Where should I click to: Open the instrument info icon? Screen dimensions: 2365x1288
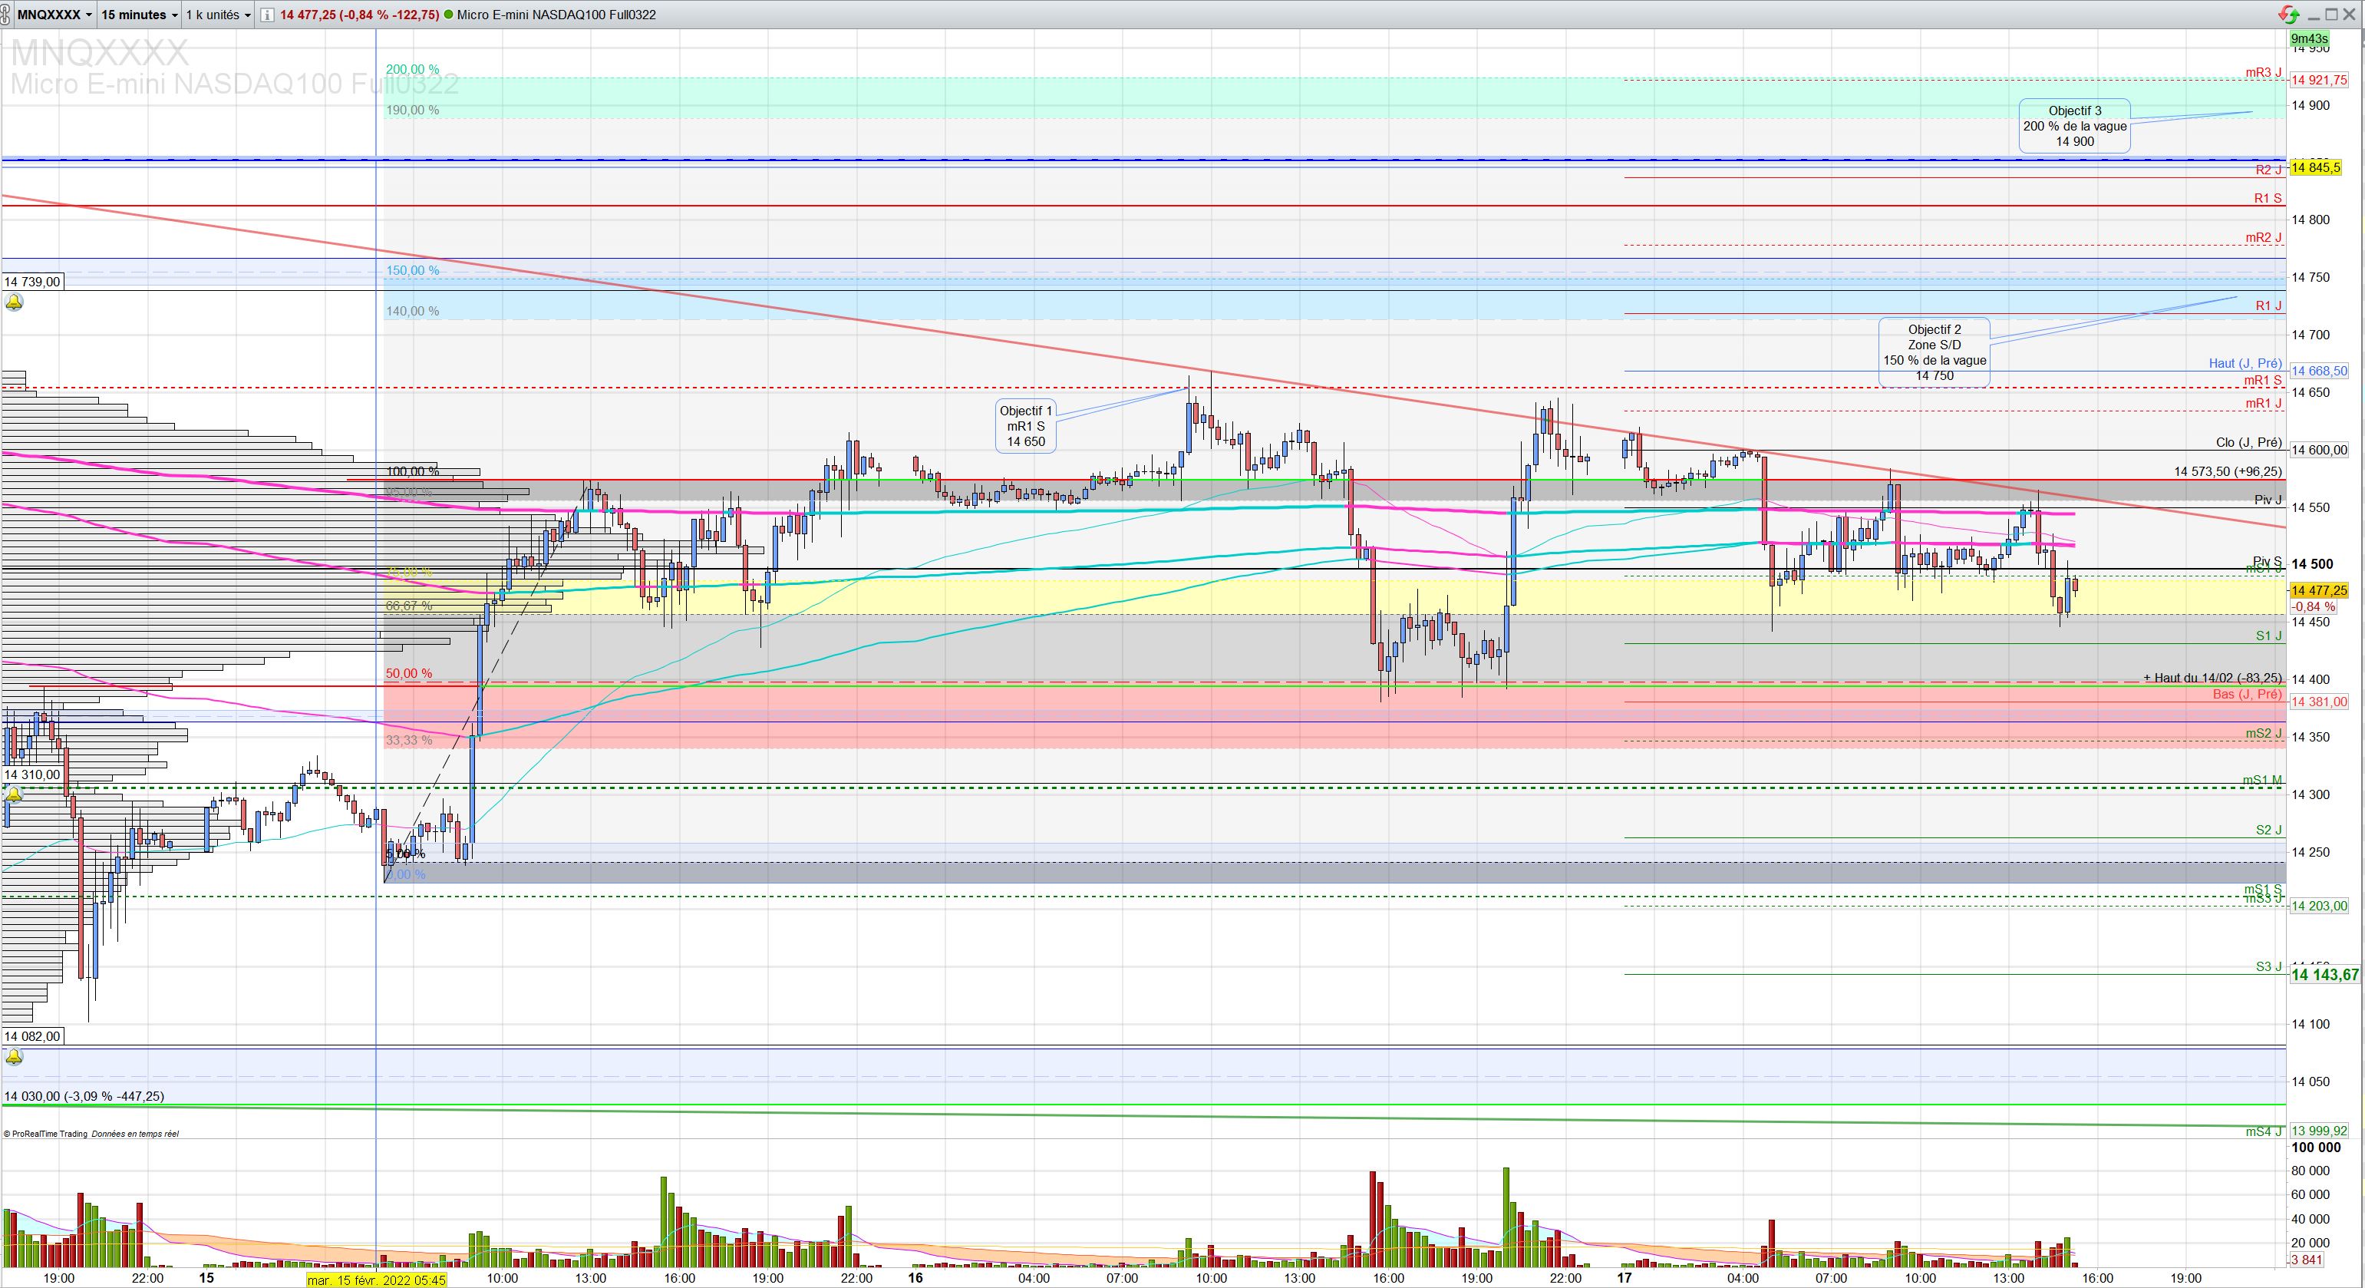[x=266, y=15]
